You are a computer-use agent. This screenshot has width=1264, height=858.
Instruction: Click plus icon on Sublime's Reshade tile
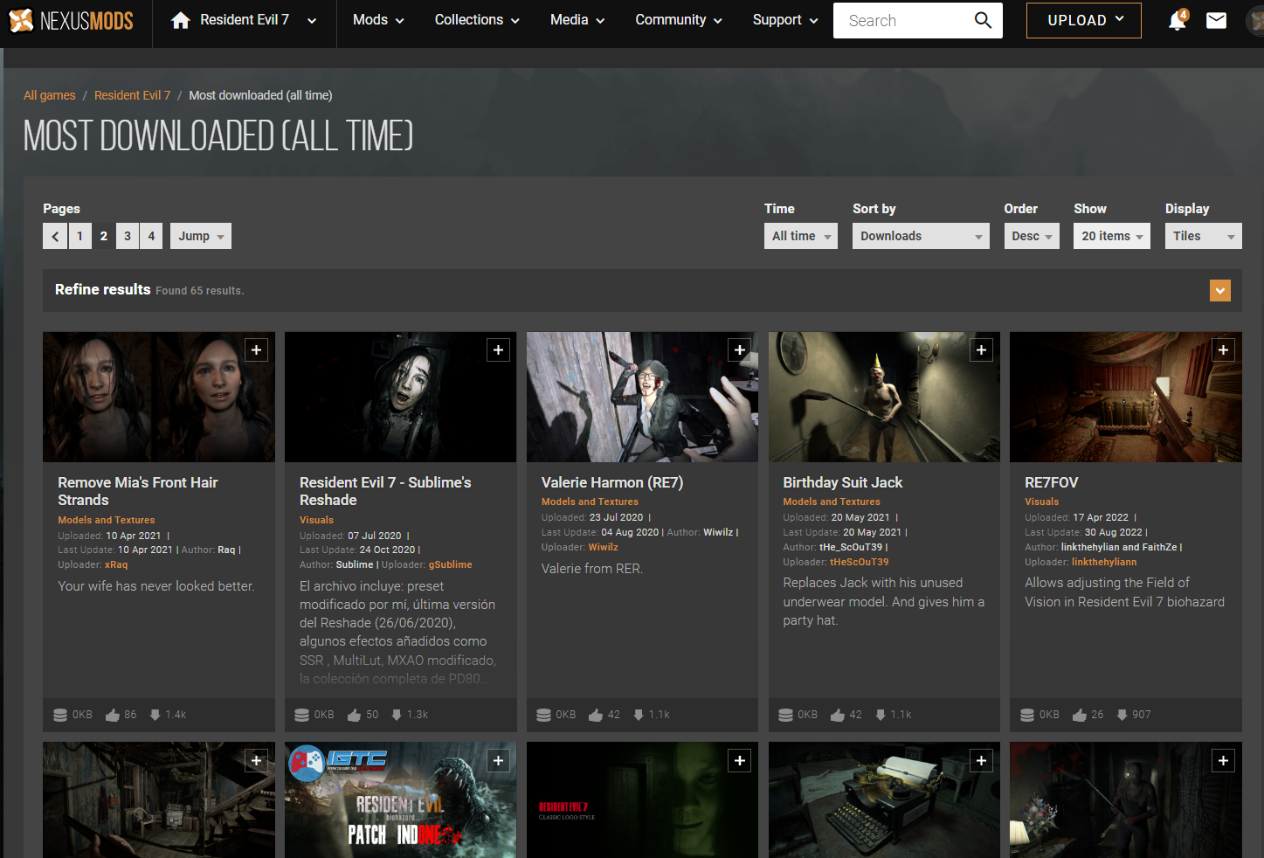click(498, 350)
